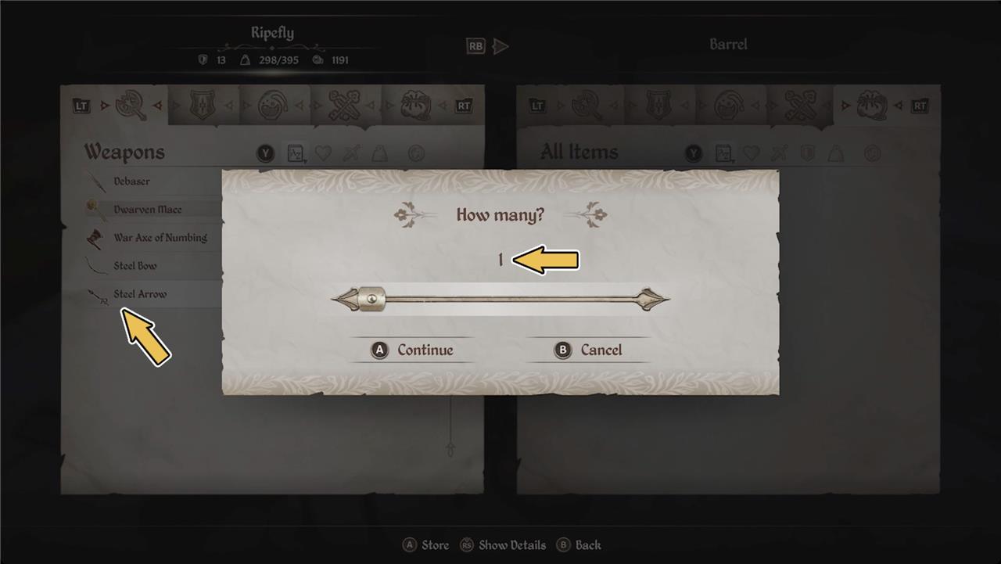Open the A-Z sort dropdown beside Weapons
Image resolution: width=1001 pixels, height=564 pixels.
(x=296, y=153)
